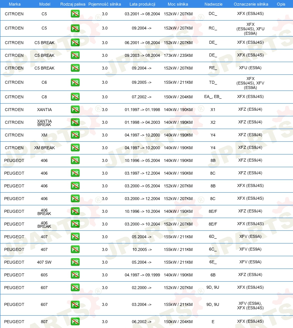Screen dimensions: 293x328
Task: Select the 02.2000 -> date cell
Action: coord(142,288)
